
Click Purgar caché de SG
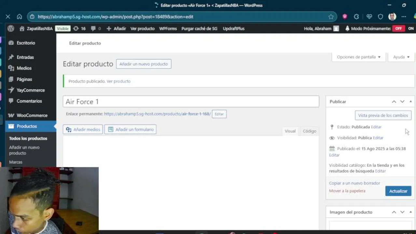(199, 29)
